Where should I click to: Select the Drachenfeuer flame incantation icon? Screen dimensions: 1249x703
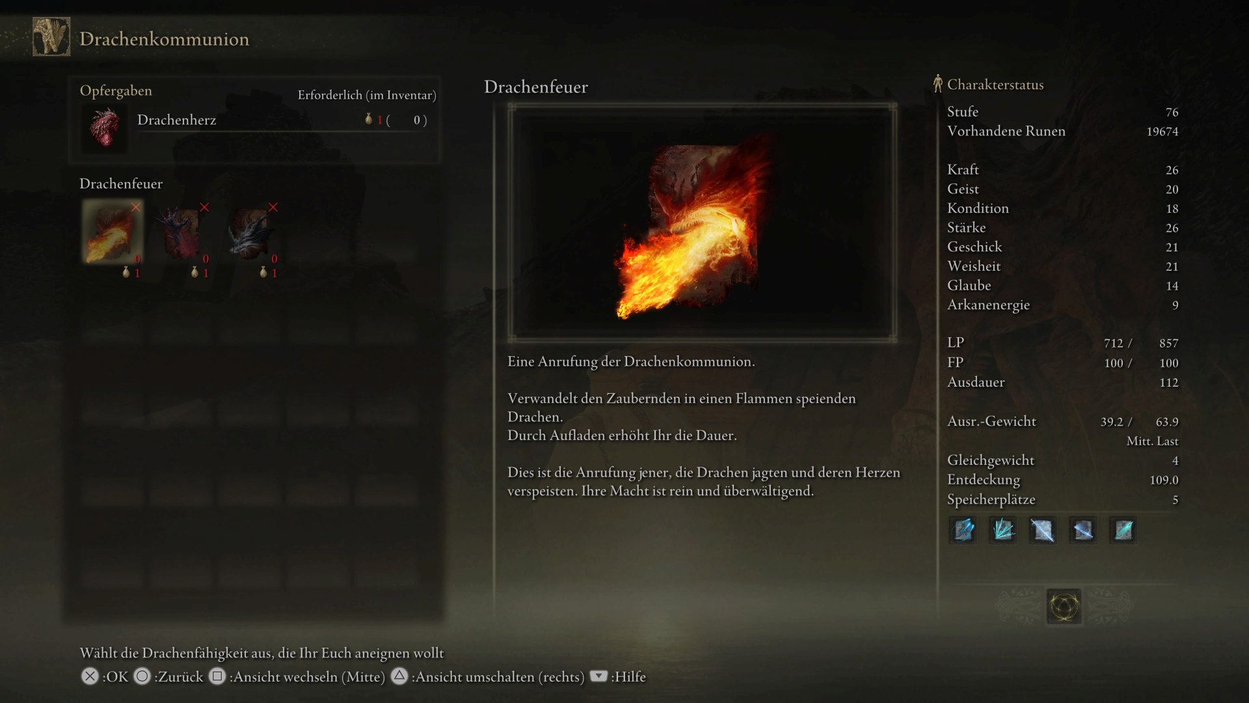pos(113,231)
